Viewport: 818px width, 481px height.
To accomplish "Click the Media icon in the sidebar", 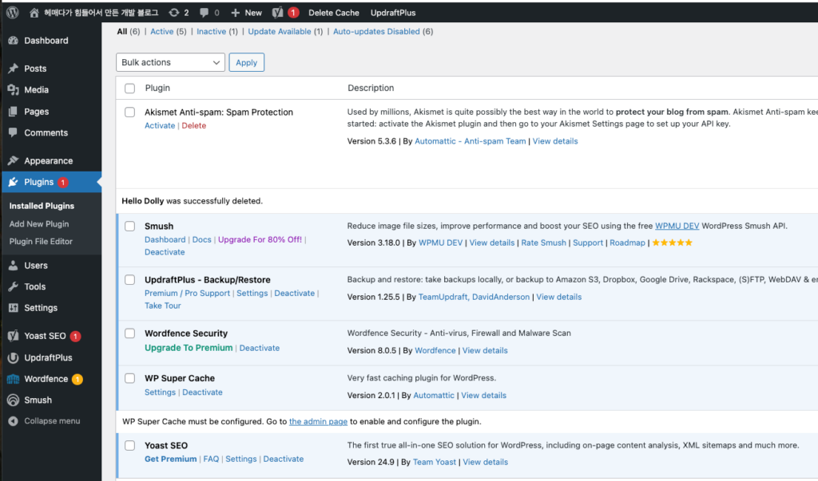I will pos(13,89).
